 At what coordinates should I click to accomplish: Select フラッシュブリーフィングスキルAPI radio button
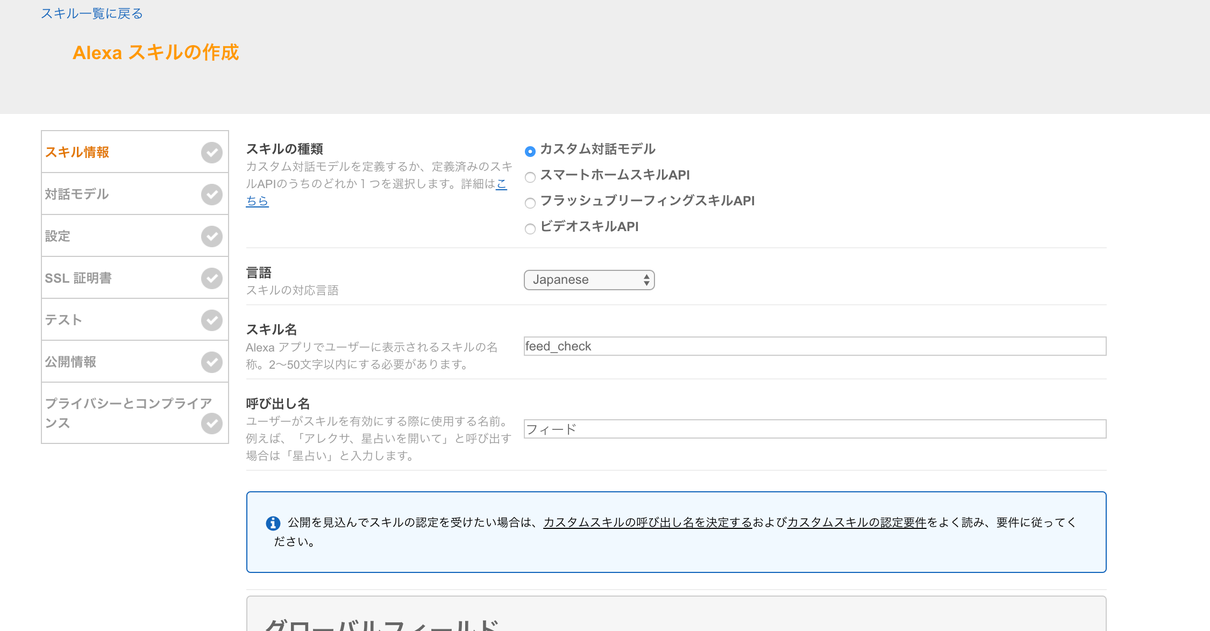(530, 203)
